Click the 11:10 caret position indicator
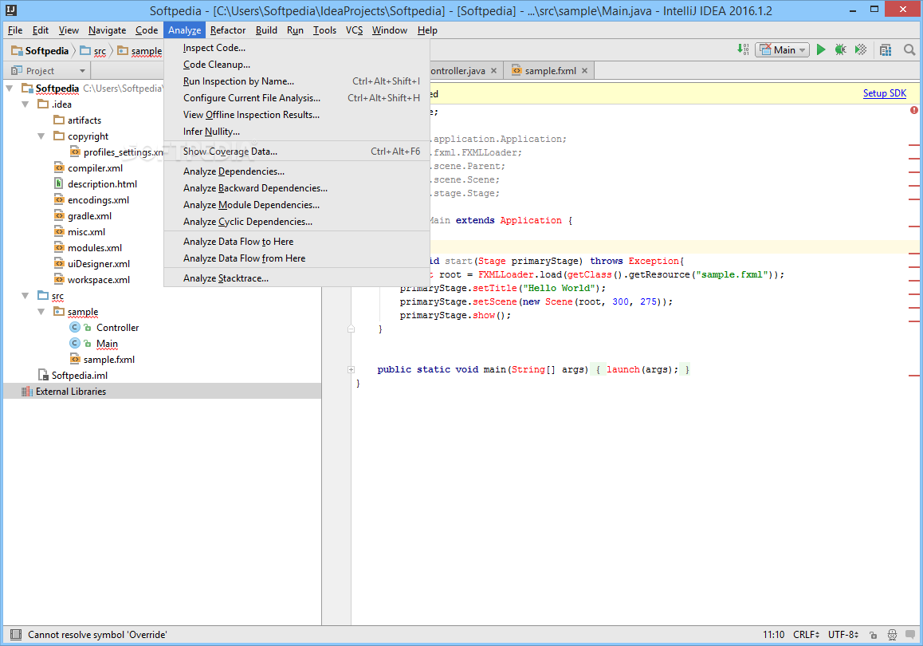923x646 pixels. click(773, 635)
